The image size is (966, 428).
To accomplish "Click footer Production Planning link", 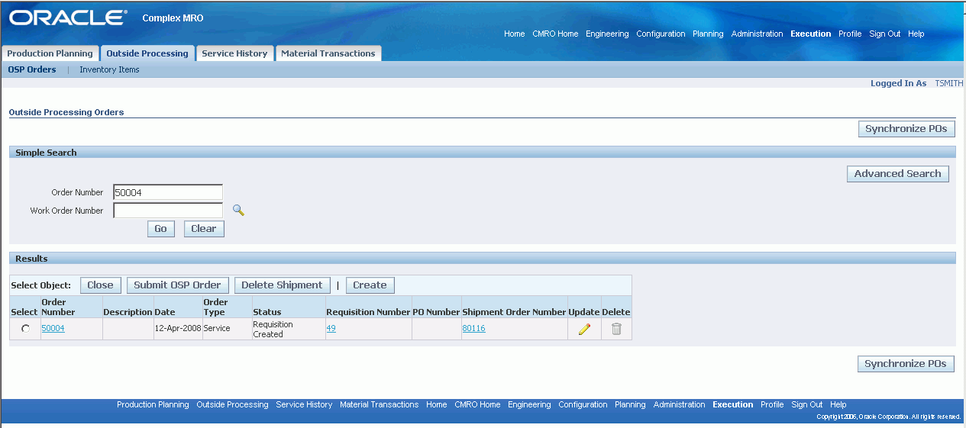I will (153, 405).
